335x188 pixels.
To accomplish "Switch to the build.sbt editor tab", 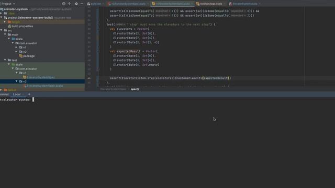I will pyautogui.click(x=95, y=4).
